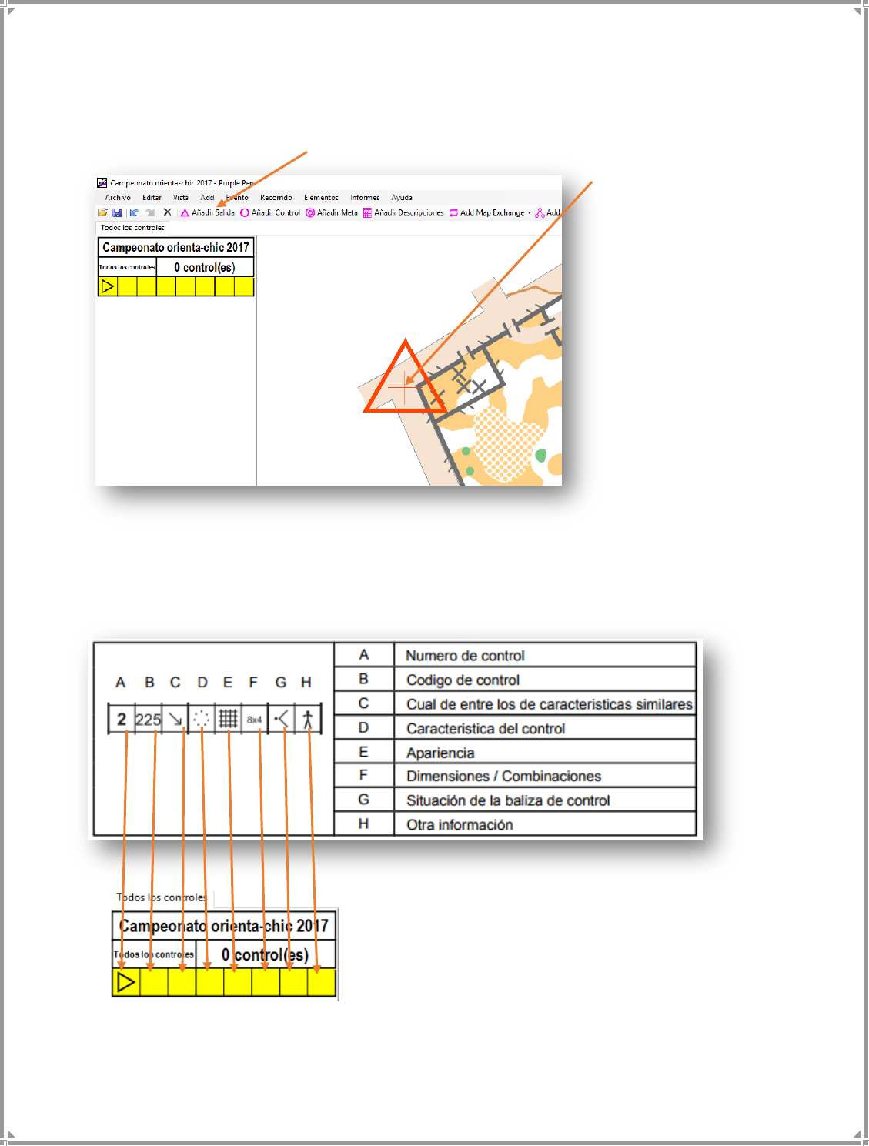Viewport: 869px width, 1146px height.
Task: Click the 'Caracteristica del control' table cell
Action: point(545,728)
